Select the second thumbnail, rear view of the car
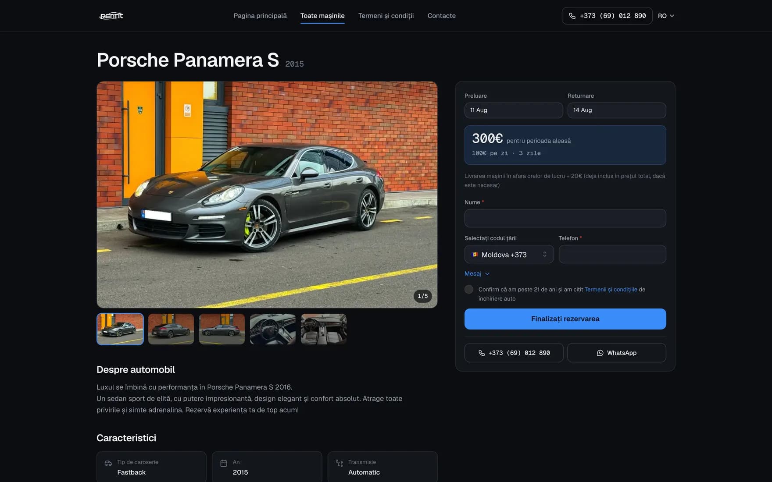 (x=171, y=329)
